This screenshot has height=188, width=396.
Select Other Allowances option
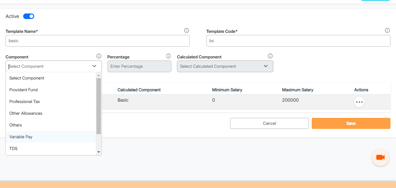tap(26, 113)
